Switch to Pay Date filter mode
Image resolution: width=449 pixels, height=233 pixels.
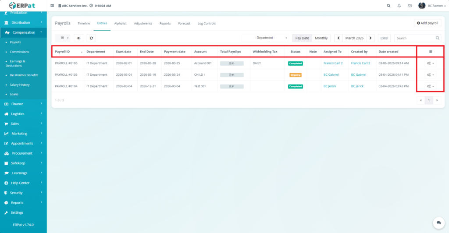tap(302, 38)
